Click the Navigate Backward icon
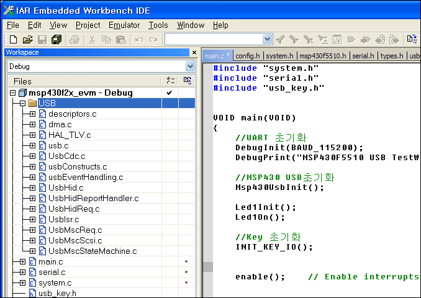The image size is (421, 298). tap(380, 40)
